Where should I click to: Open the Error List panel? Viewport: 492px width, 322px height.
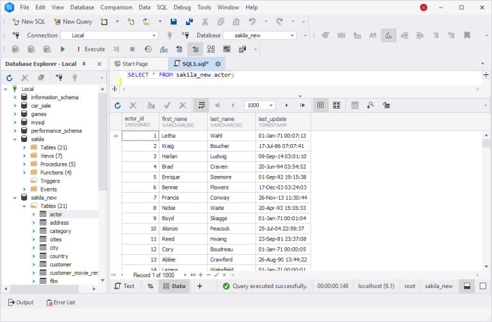(x=60, y=302)
